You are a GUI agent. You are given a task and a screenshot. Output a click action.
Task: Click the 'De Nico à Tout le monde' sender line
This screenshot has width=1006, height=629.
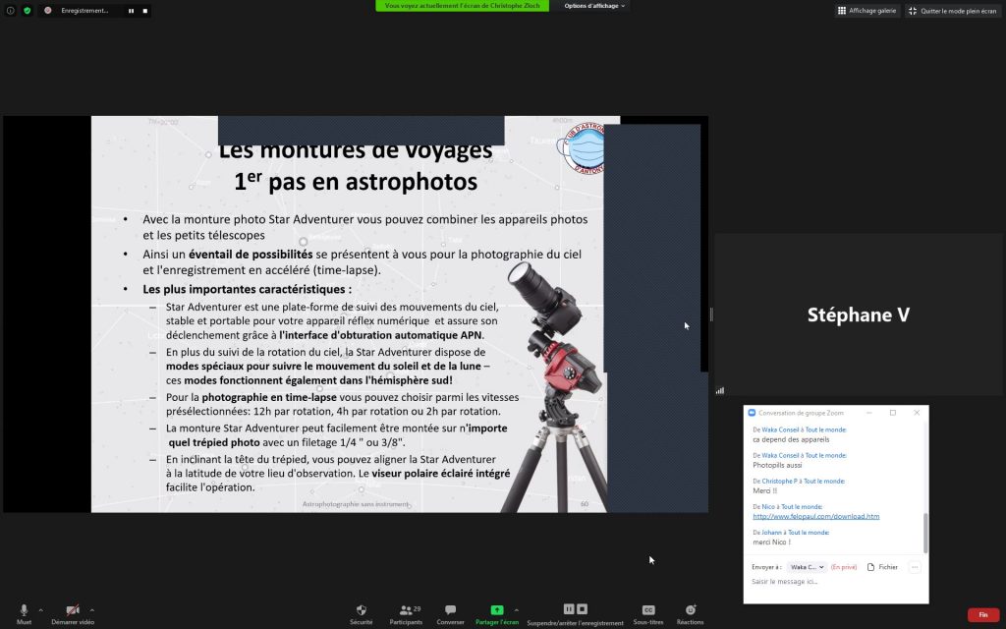(787, 506)
